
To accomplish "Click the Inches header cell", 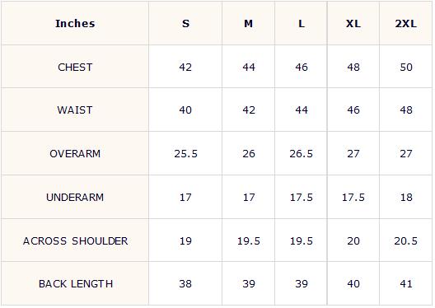I will 75,24.
